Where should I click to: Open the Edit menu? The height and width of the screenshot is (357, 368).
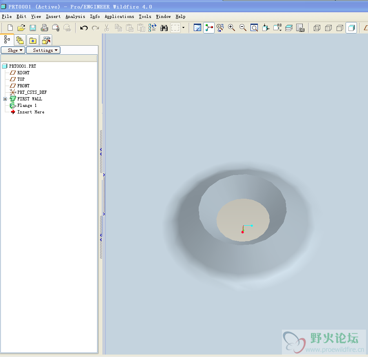point(21,16)
